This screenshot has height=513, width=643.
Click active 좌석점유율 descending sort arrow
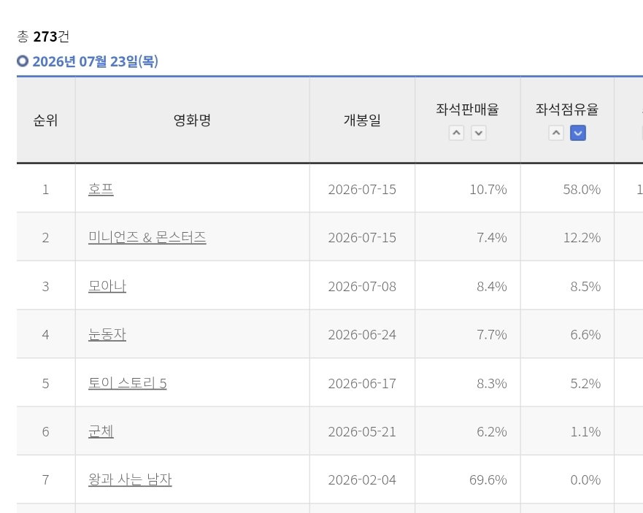pos(578,133)
